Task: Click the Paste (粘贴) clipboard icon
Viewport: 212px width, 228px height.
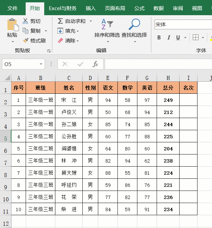Action: tap(12, 25)
